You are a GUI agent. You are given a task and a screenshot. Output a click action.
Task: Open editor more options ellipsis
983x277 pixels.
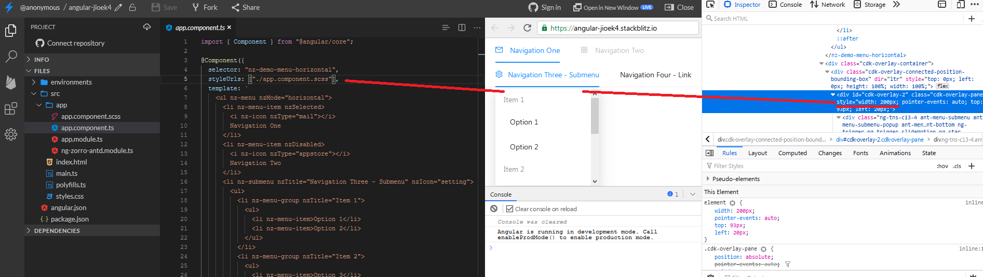point(477,27)
